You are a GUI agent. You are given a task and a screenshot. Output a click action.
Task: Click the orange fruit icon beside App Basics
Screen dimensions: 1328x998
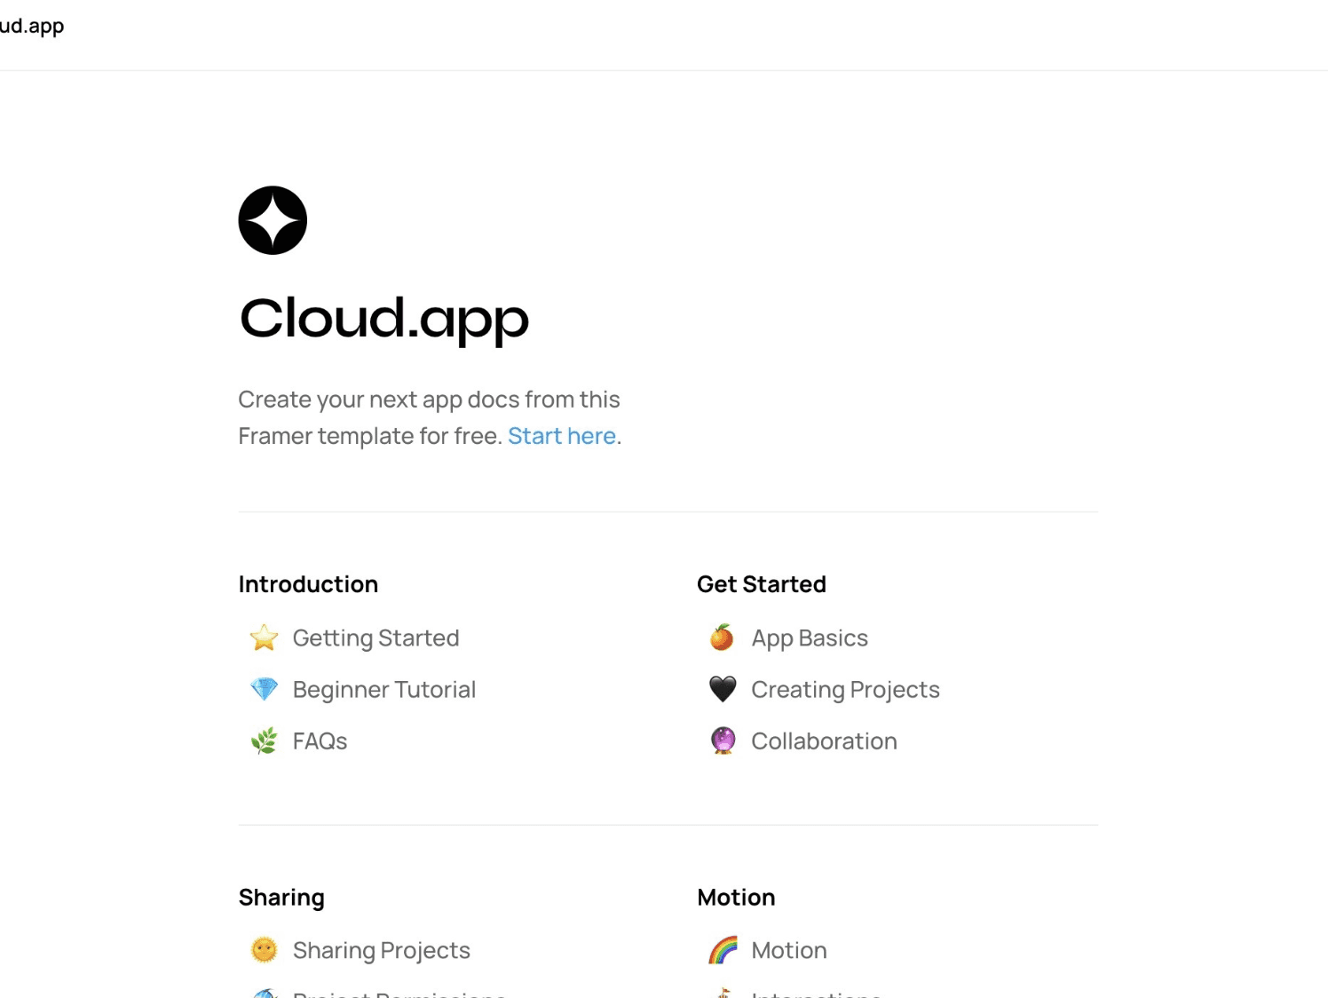[723, 638]
